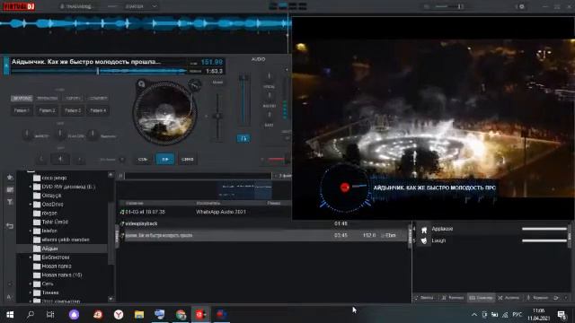
Task: Click music note icon of '01-03 at 18 07 35'
Action: click(122, 212)
